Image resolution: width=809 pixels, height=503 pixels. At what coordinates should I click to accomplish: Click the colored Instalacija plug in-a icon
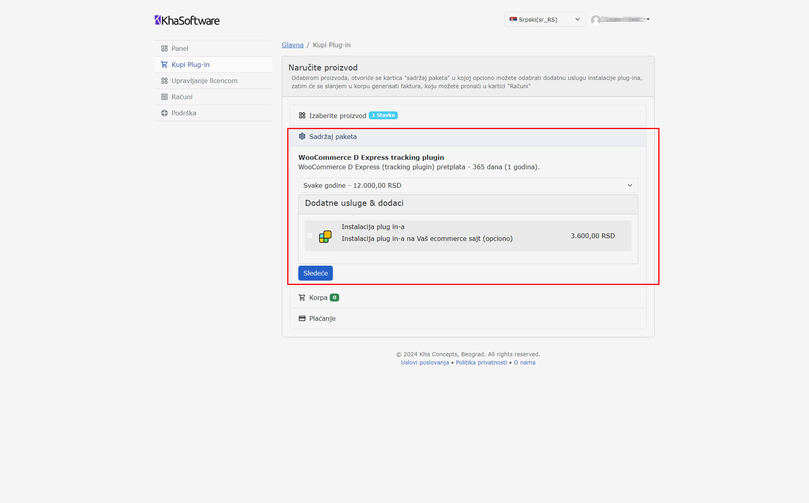click(325, 236)
